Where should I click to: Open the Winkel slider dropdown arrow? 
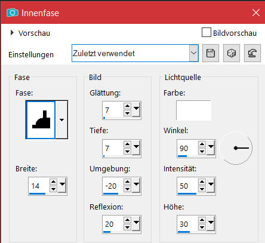click(x=211, y=147)
